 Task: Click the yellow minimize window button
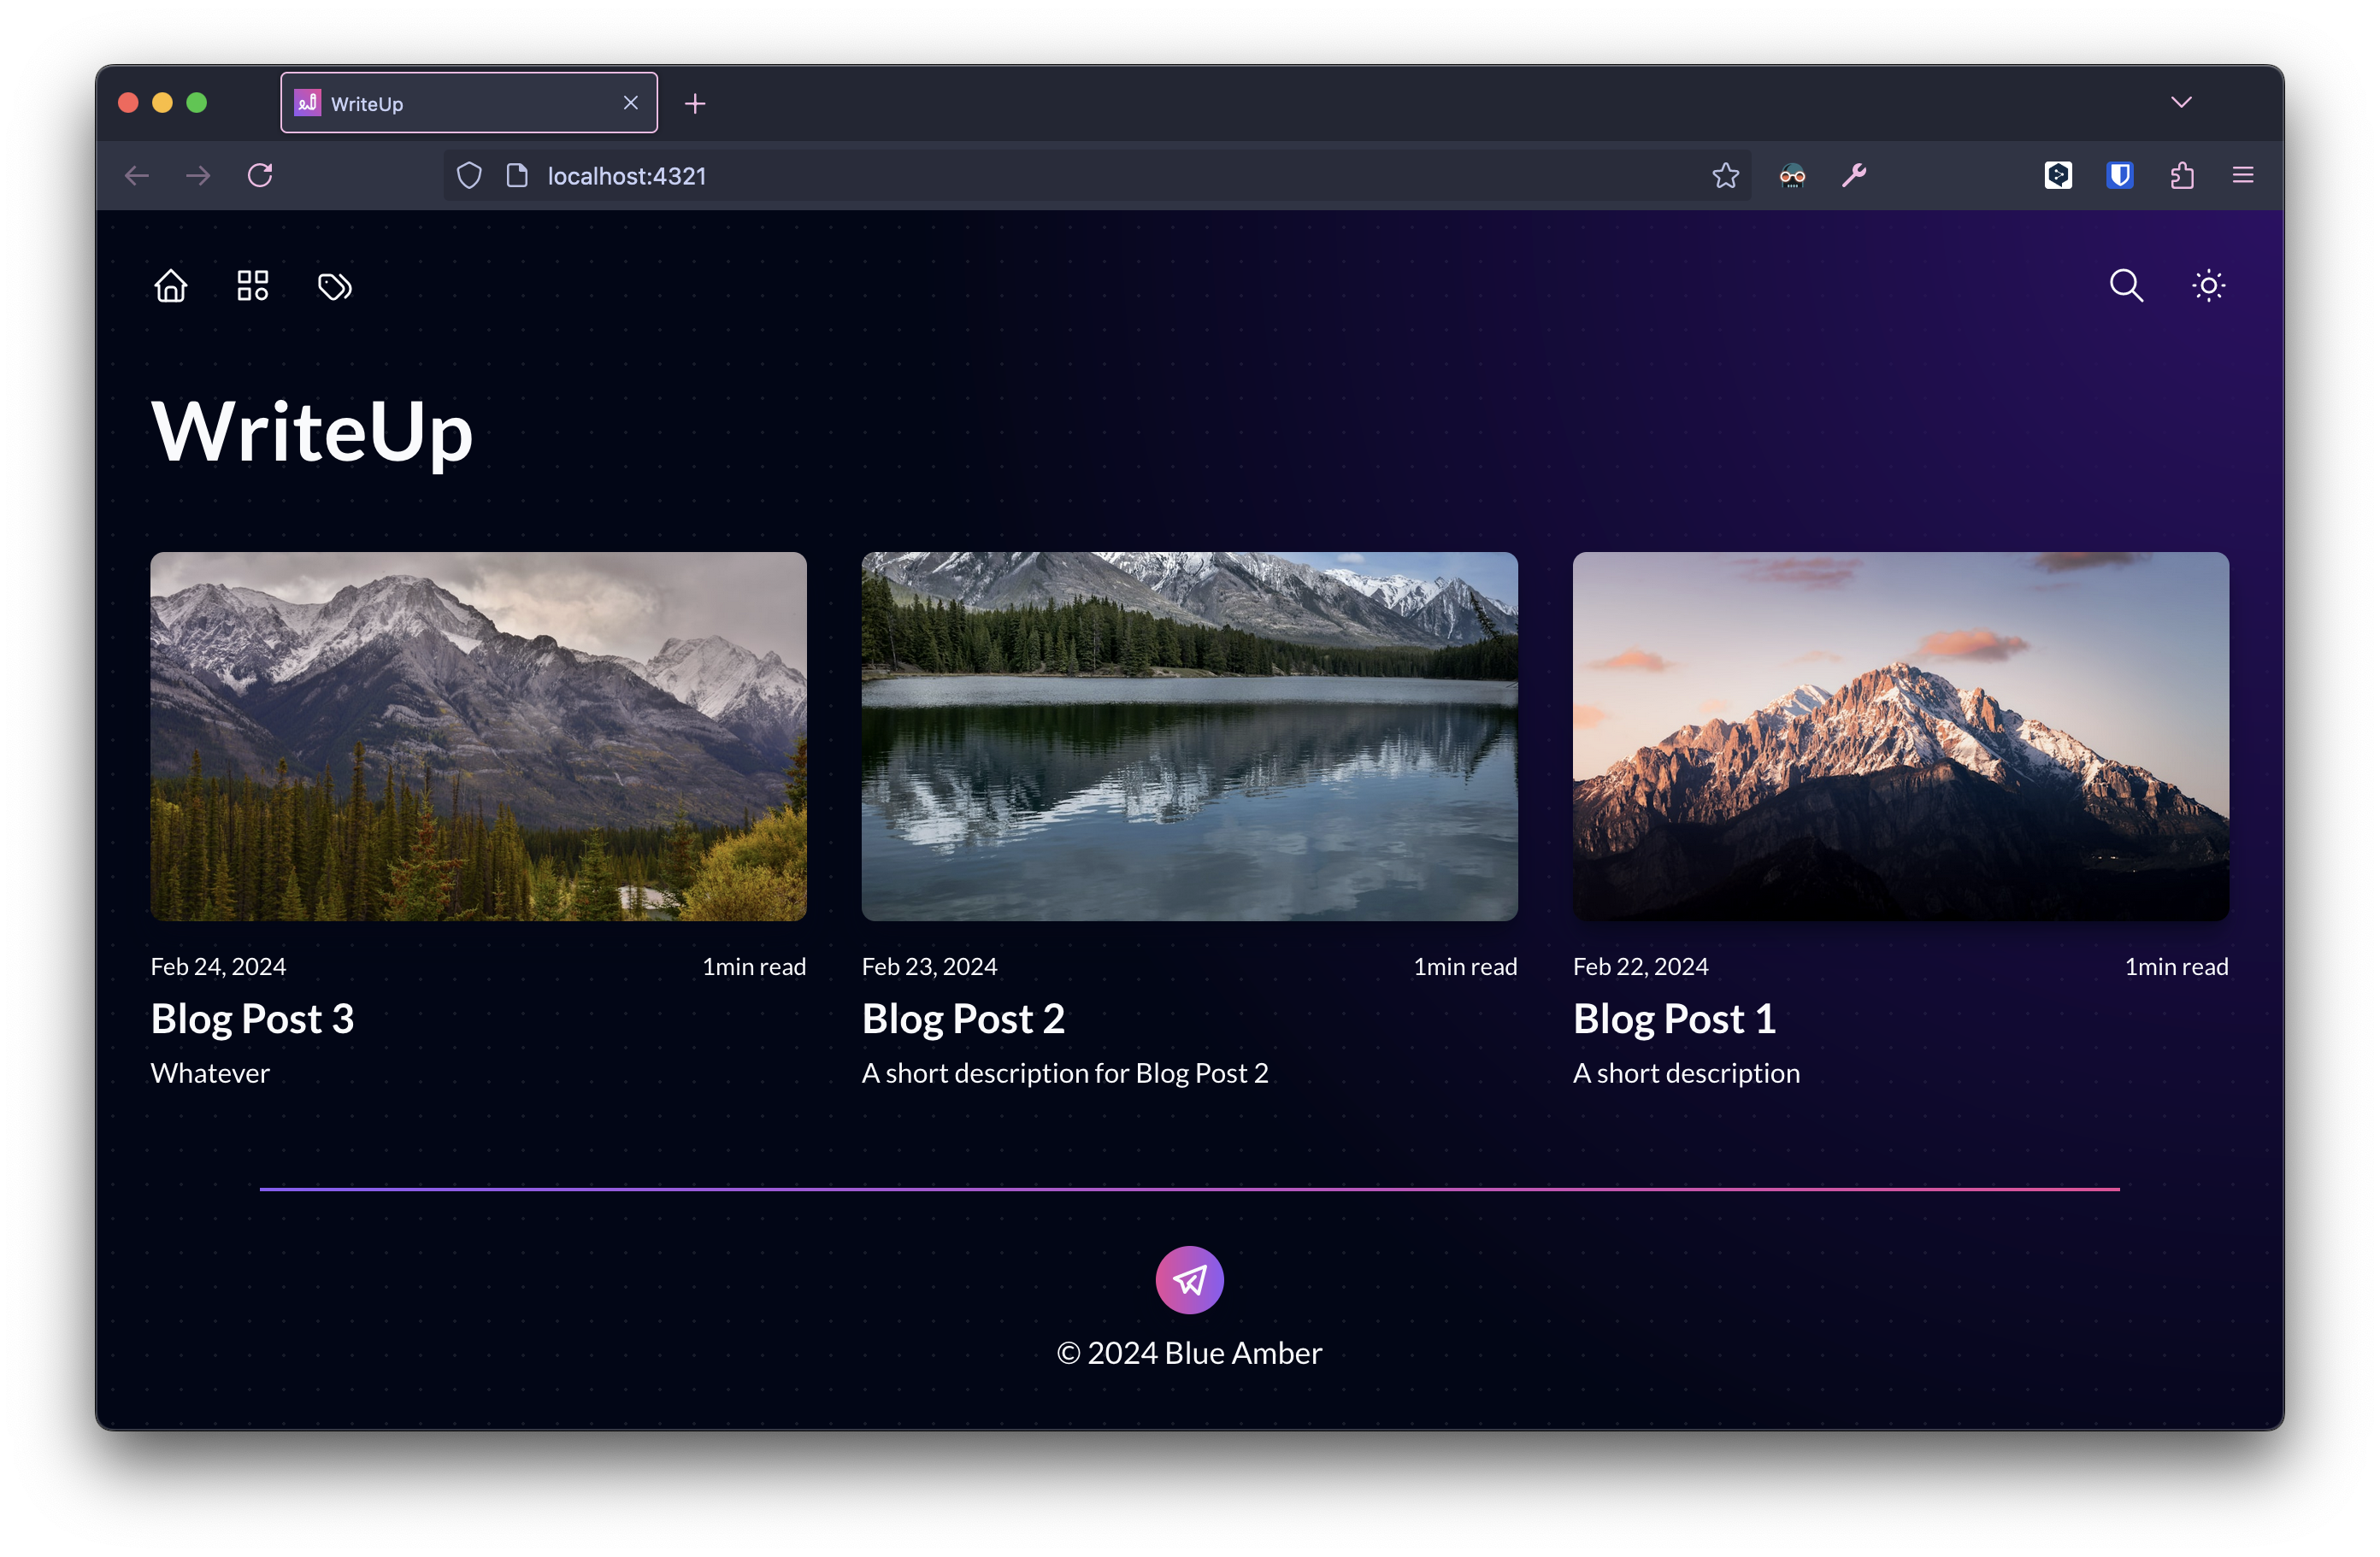pos(162,103)
